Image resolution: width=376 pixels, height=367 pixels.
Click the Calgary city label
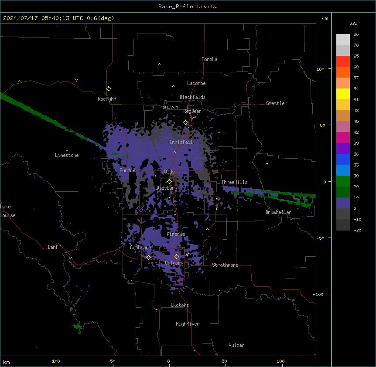coord(174,263)
